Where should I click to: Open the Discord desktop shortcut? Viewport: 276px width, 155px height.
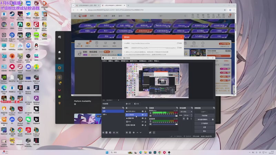click(x=28, y=68)
